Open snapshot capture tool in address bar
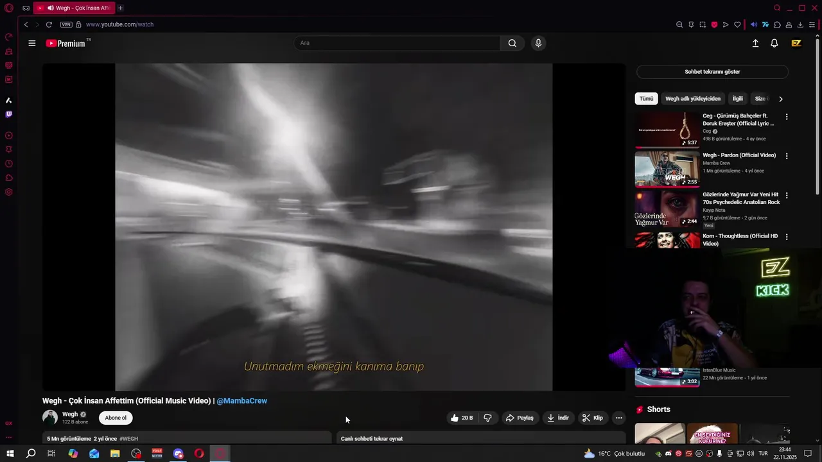 703,24
